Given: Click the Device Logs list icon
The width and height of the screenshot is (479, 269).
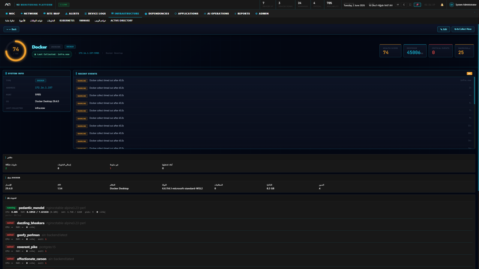Looking at the screenshot, I should (86, 13).
